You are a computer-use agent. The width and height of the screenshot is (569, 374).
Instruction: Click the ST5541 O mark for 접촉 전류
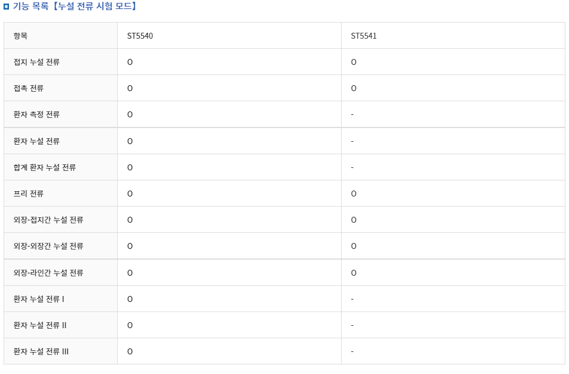point(354,88)
